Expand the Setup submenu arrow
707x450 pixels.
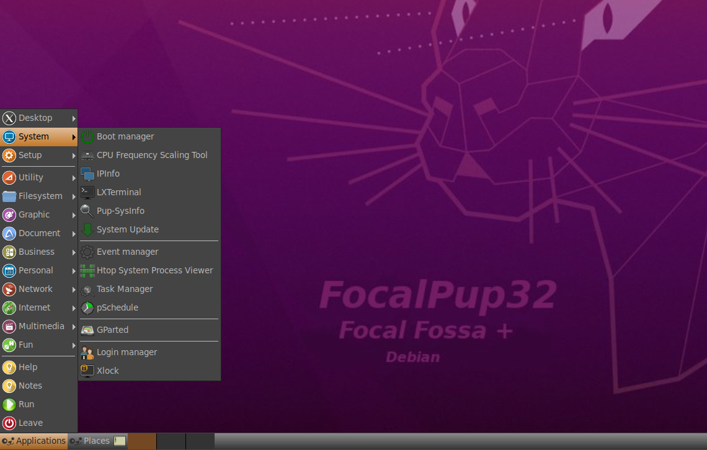coord(74,156)
